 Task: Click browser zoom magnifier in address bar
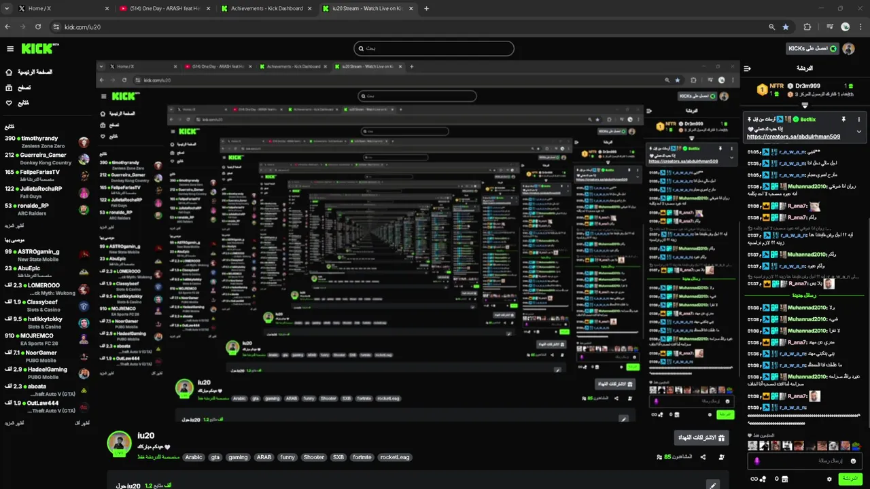pyautogui.click(x=771, y=27)
